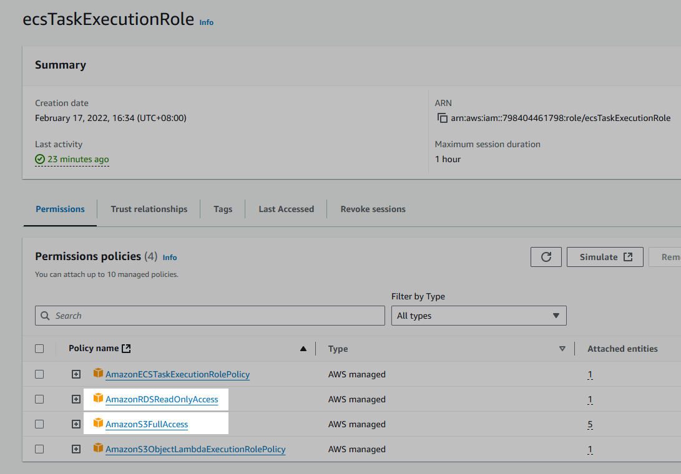Check the AmazonS3FullAccess row checkbox

[39, 424]
